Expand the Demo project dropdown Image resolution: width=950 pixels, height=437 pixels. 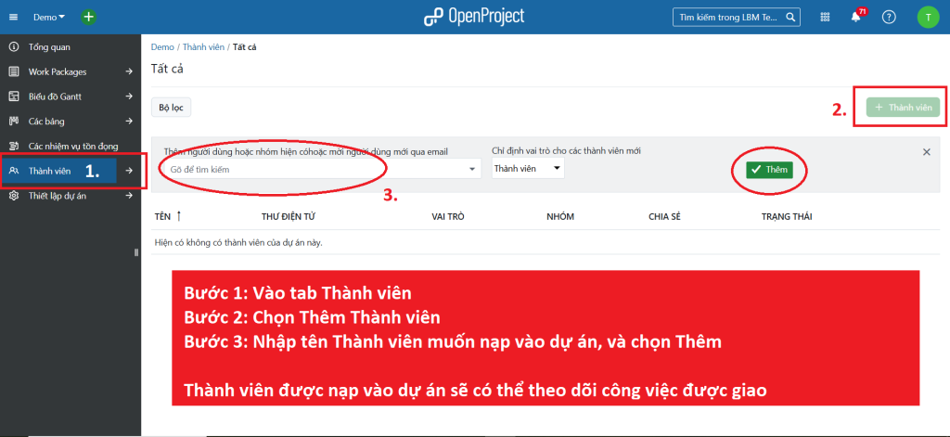(49, 17)
